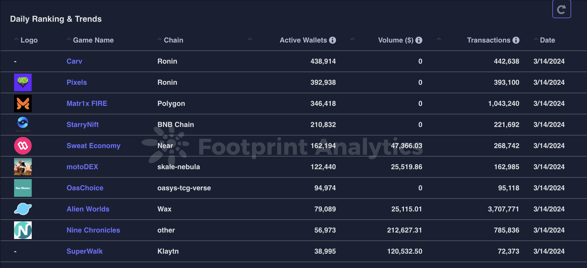Image resolution: width=587 pixels, height=268 pixels.
Task: Click the StarryNift logo
Action: click(x=23, y=124)
